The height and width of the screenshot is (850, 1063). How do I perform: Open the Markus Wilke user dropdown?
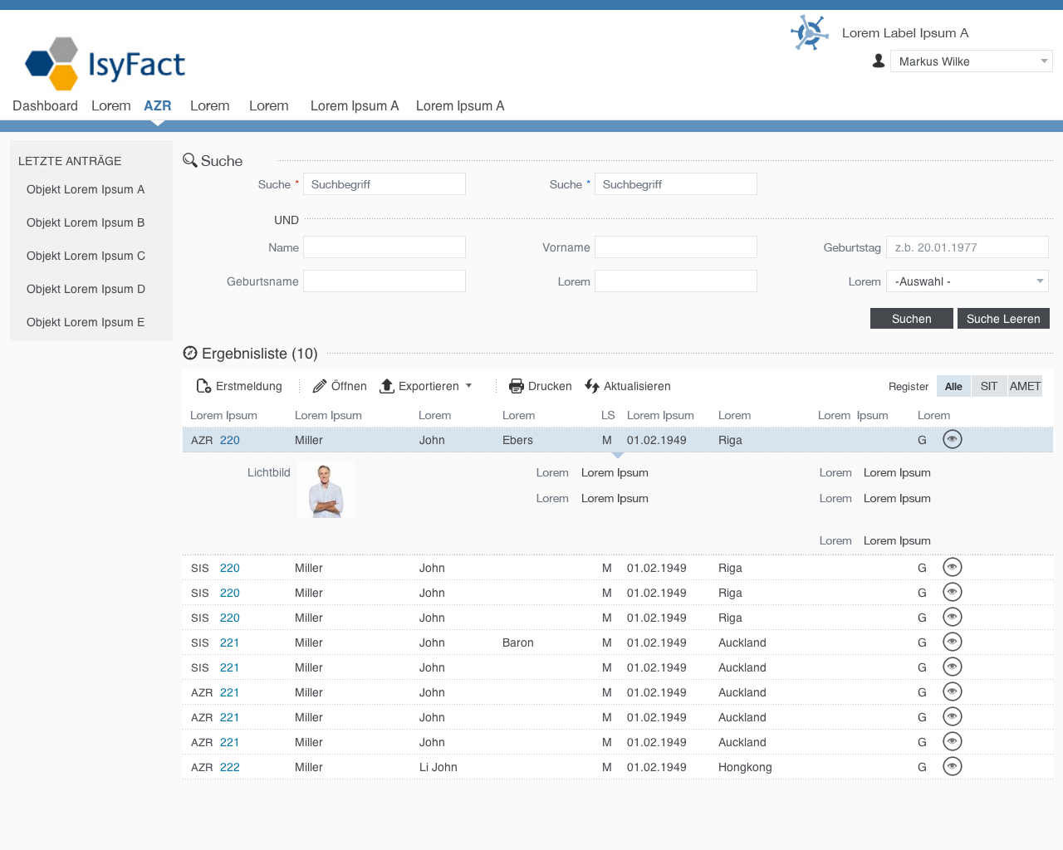coord(971,61)
